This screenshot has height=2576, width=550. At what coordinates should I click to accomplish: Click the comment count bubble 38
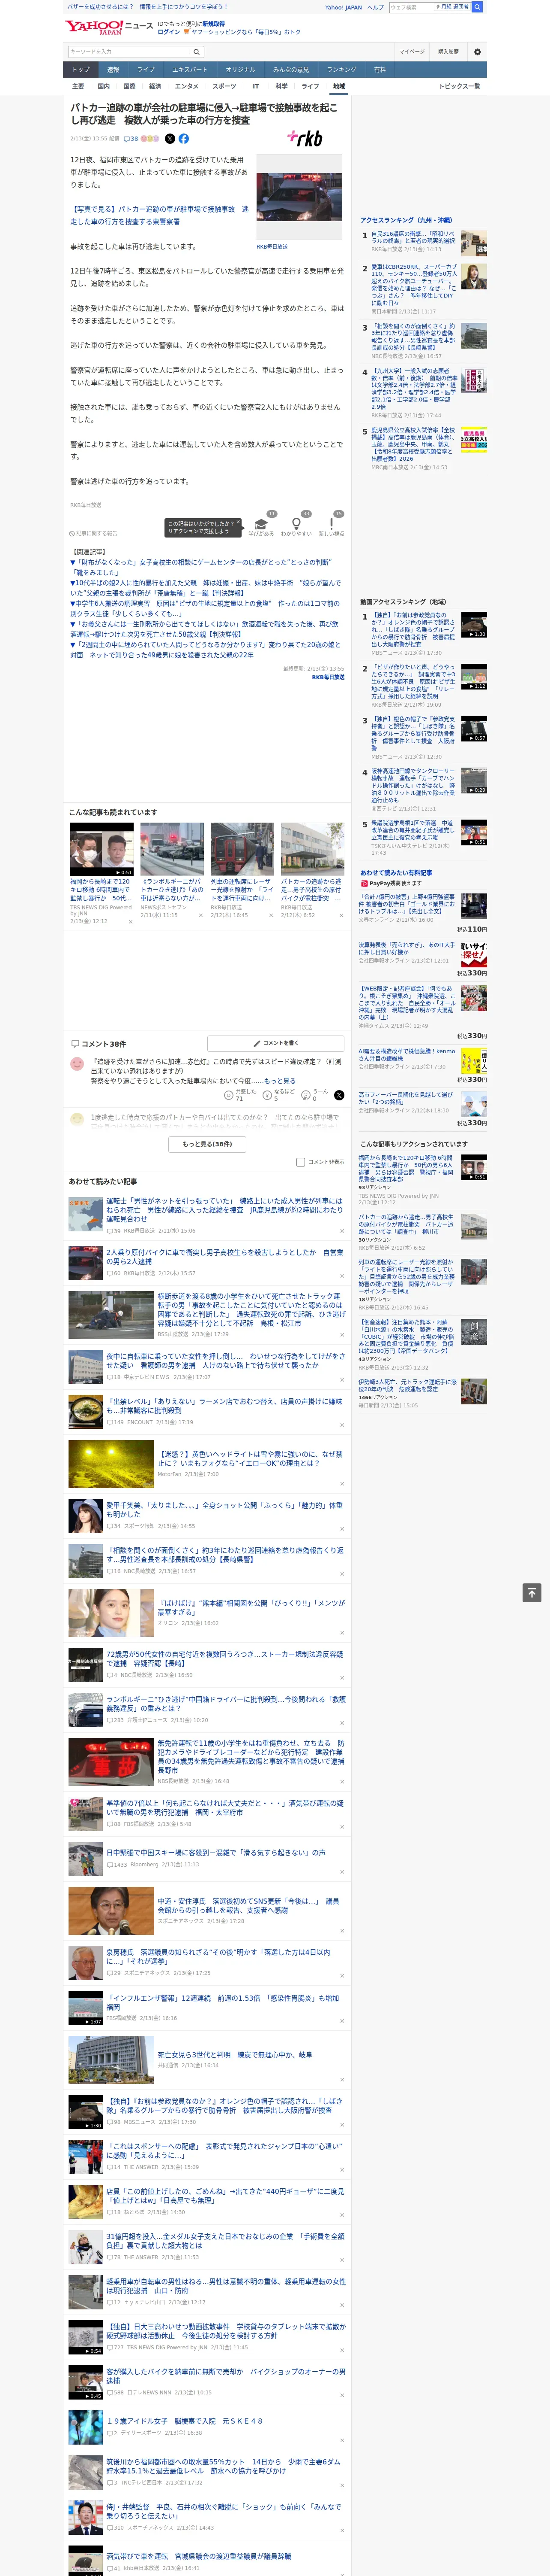pyautogui.click(x=131, y=139)
